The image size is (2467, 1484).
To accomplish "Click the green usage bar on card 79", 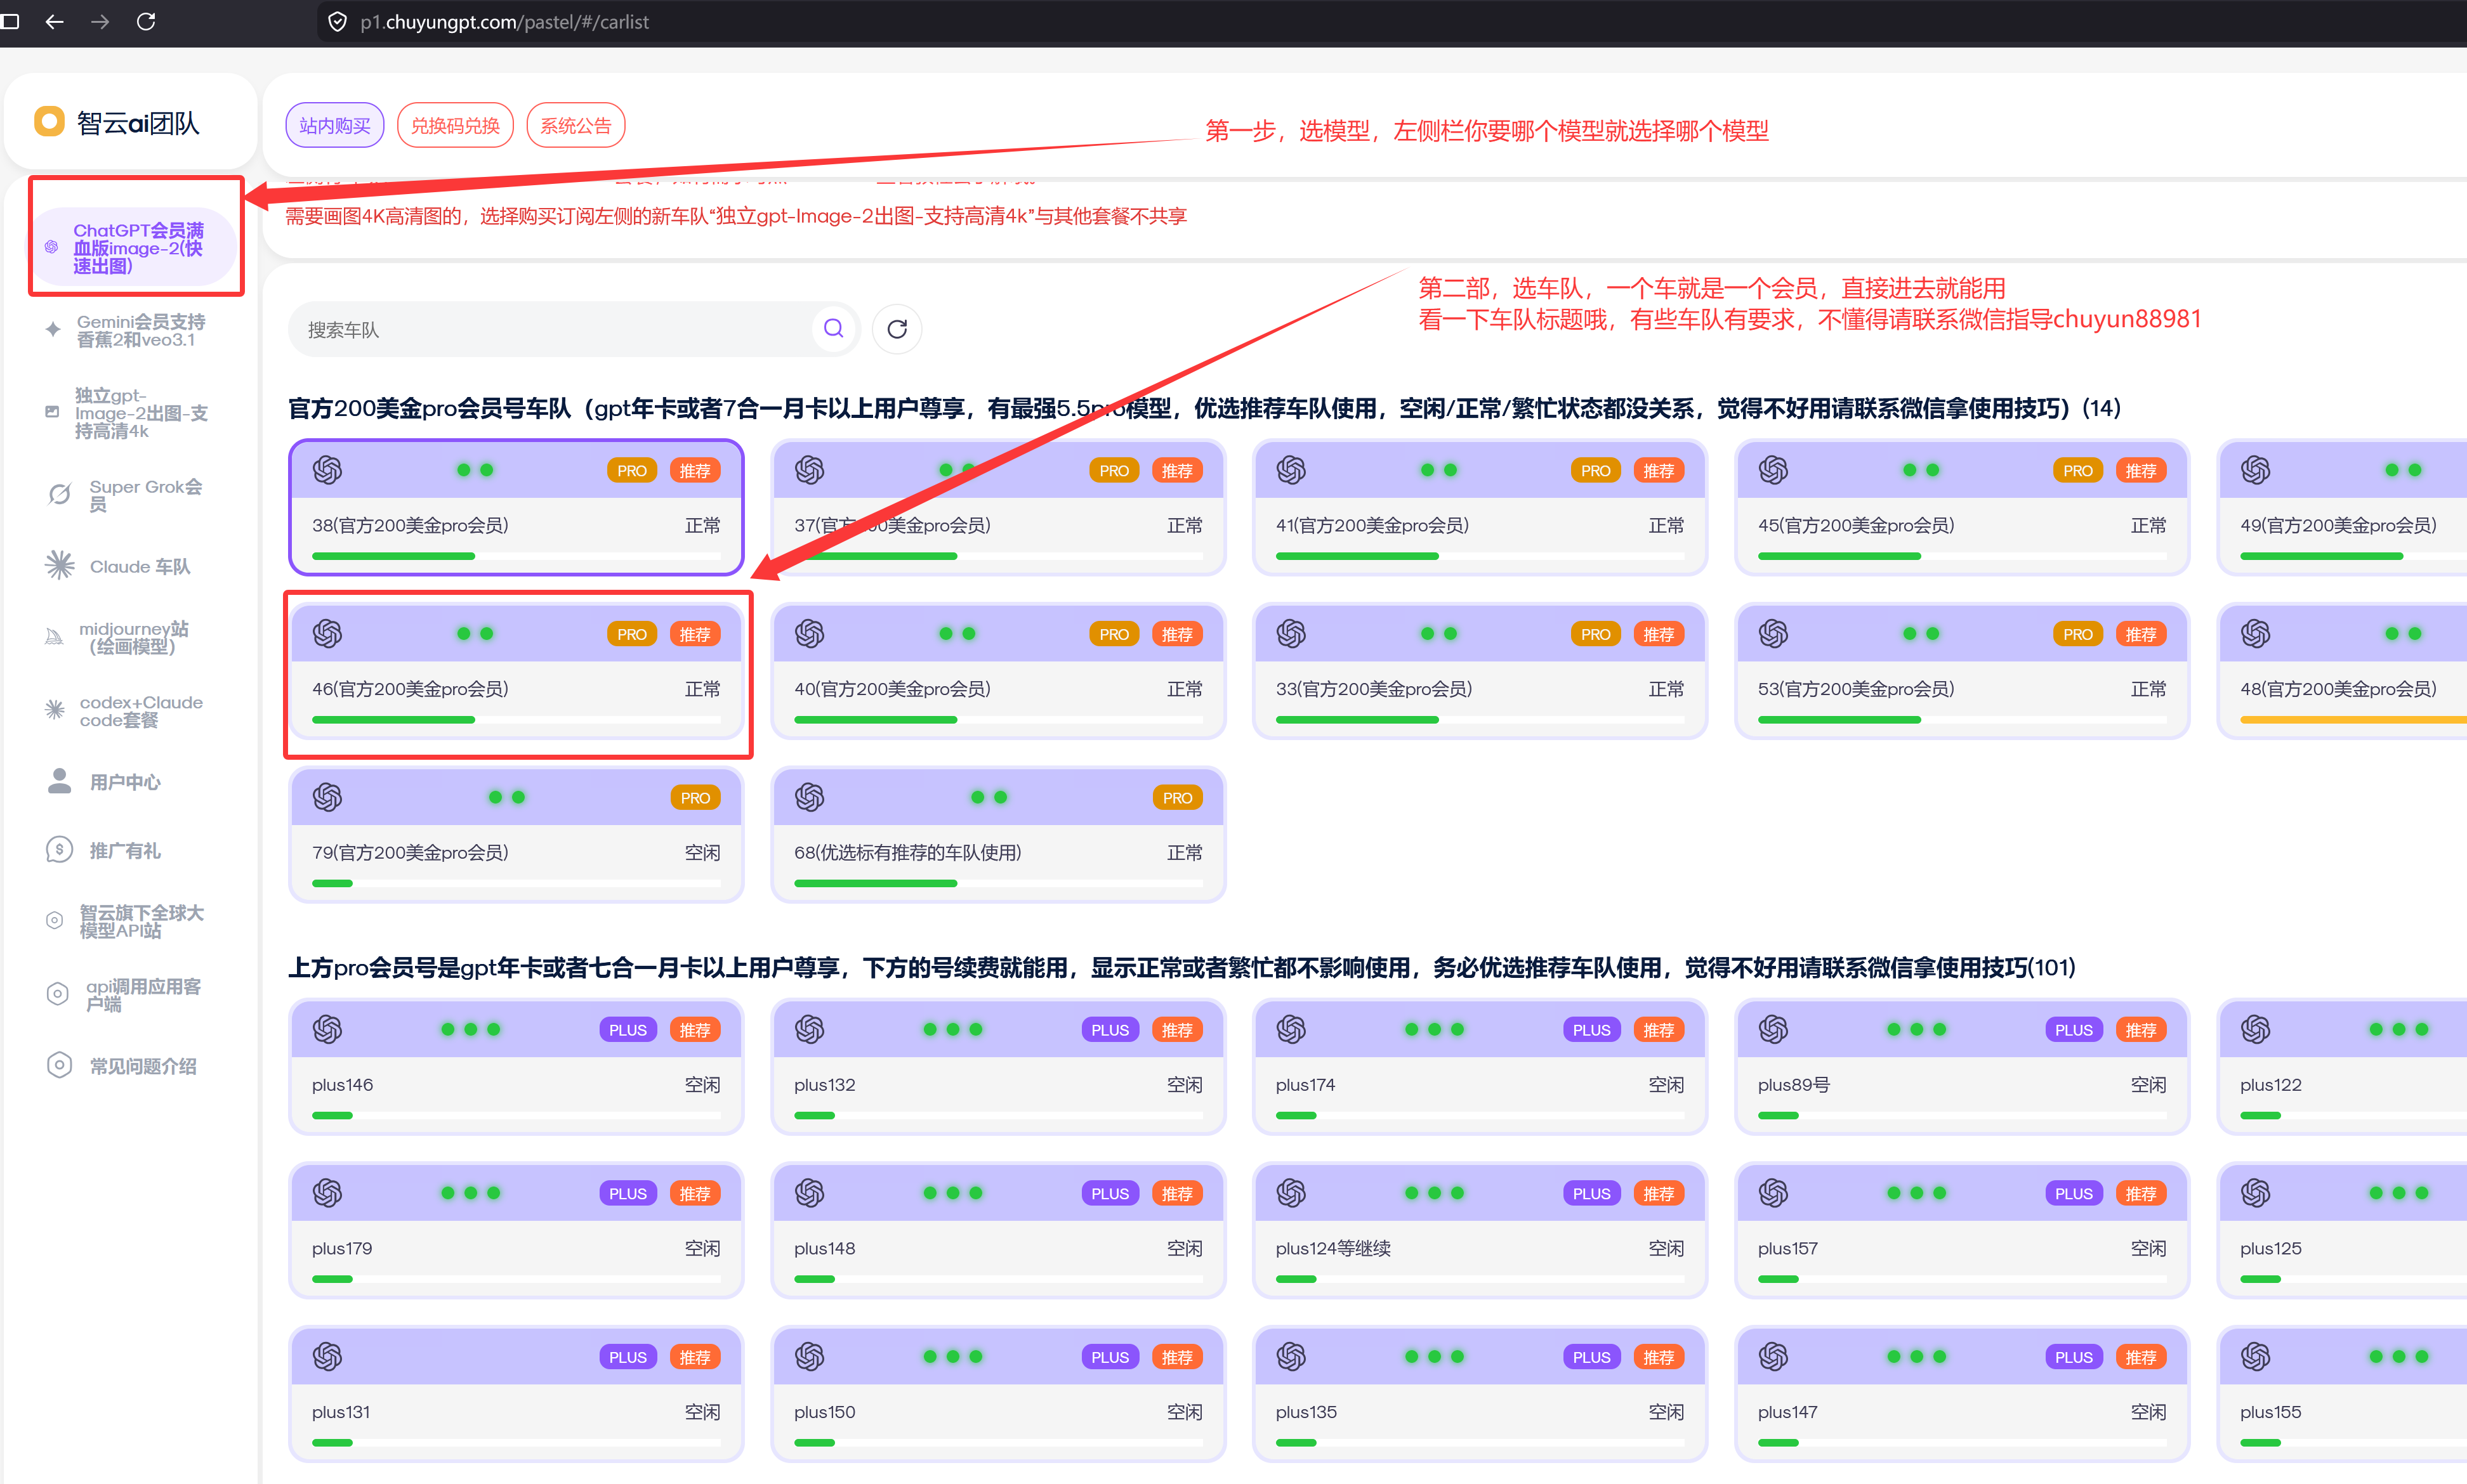I will click(x=332, y=883).
